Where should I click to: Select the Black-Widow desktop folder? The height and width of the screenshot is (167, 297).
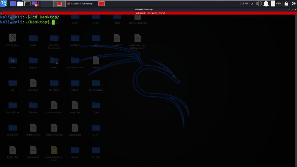point(96,85)
